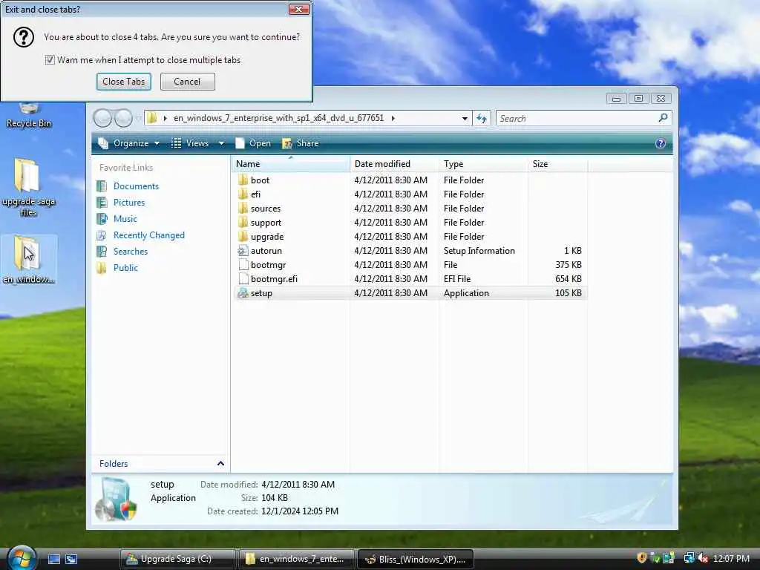Screen dimensions: 760x570
Task: Sort by the Name column header
Action: click(291, 164)
